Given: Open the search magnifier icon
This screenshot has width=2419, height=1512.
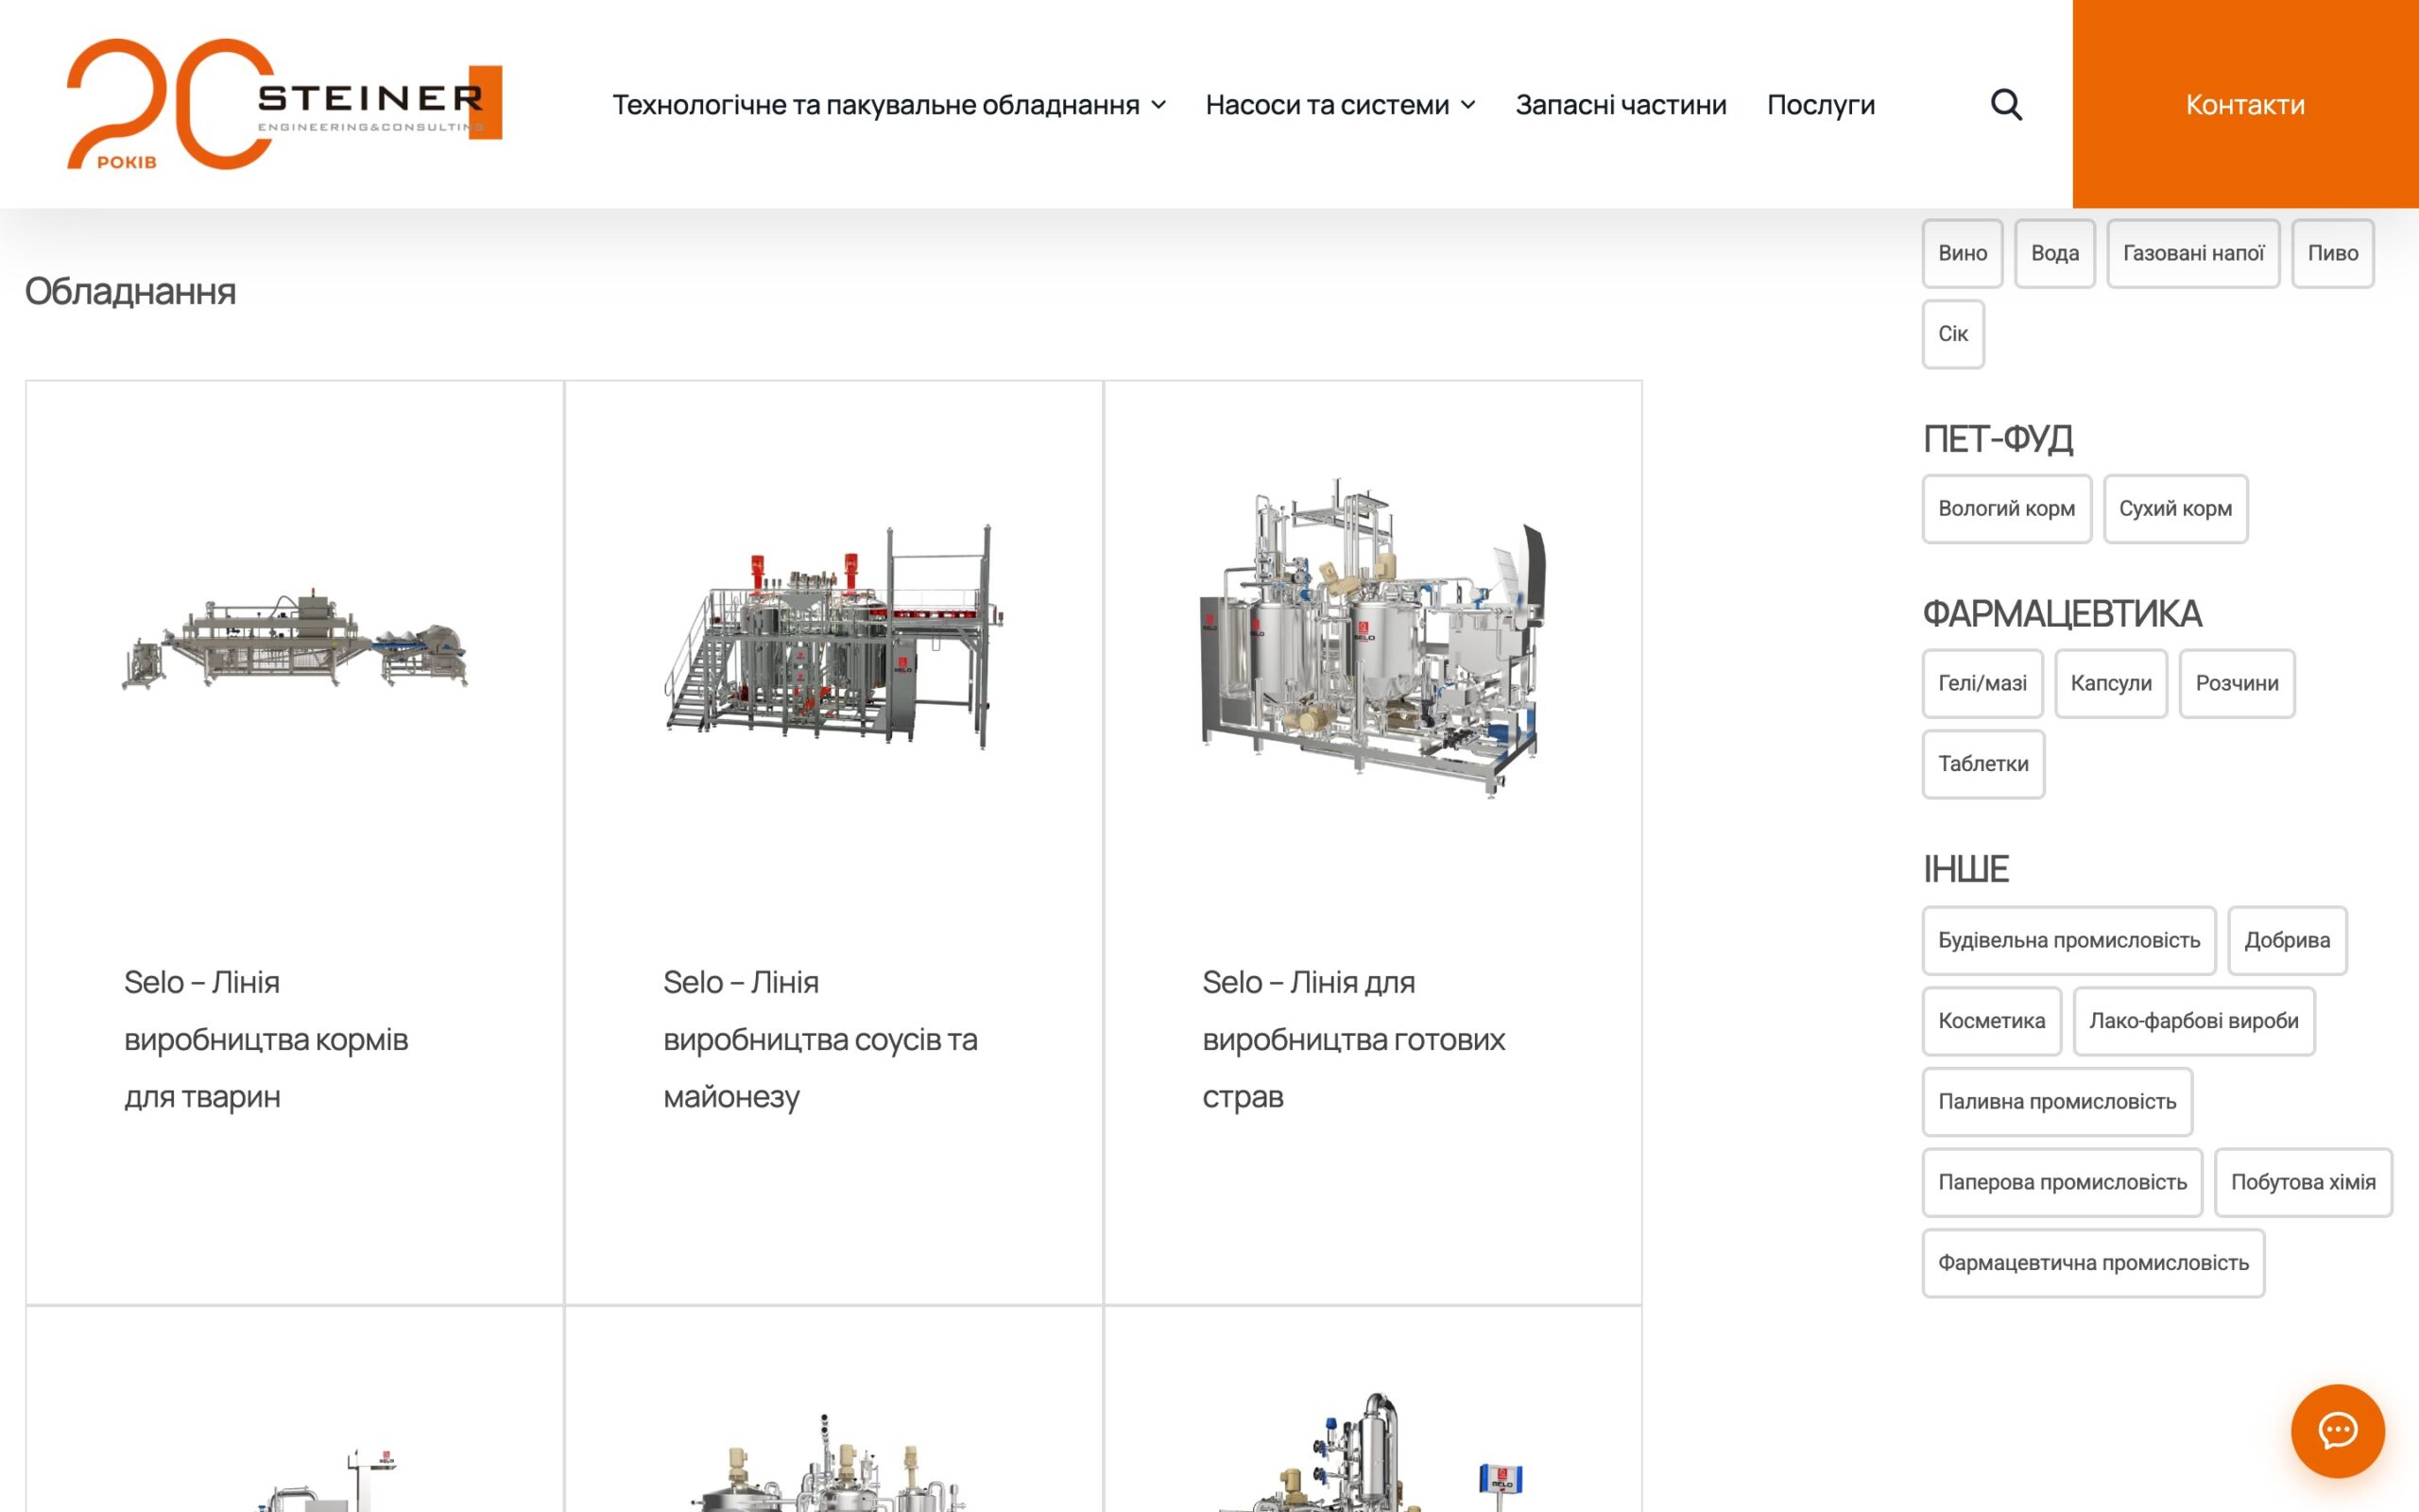Looking at the screenshot, I should pyautogui.click(x=2005, y=104).
